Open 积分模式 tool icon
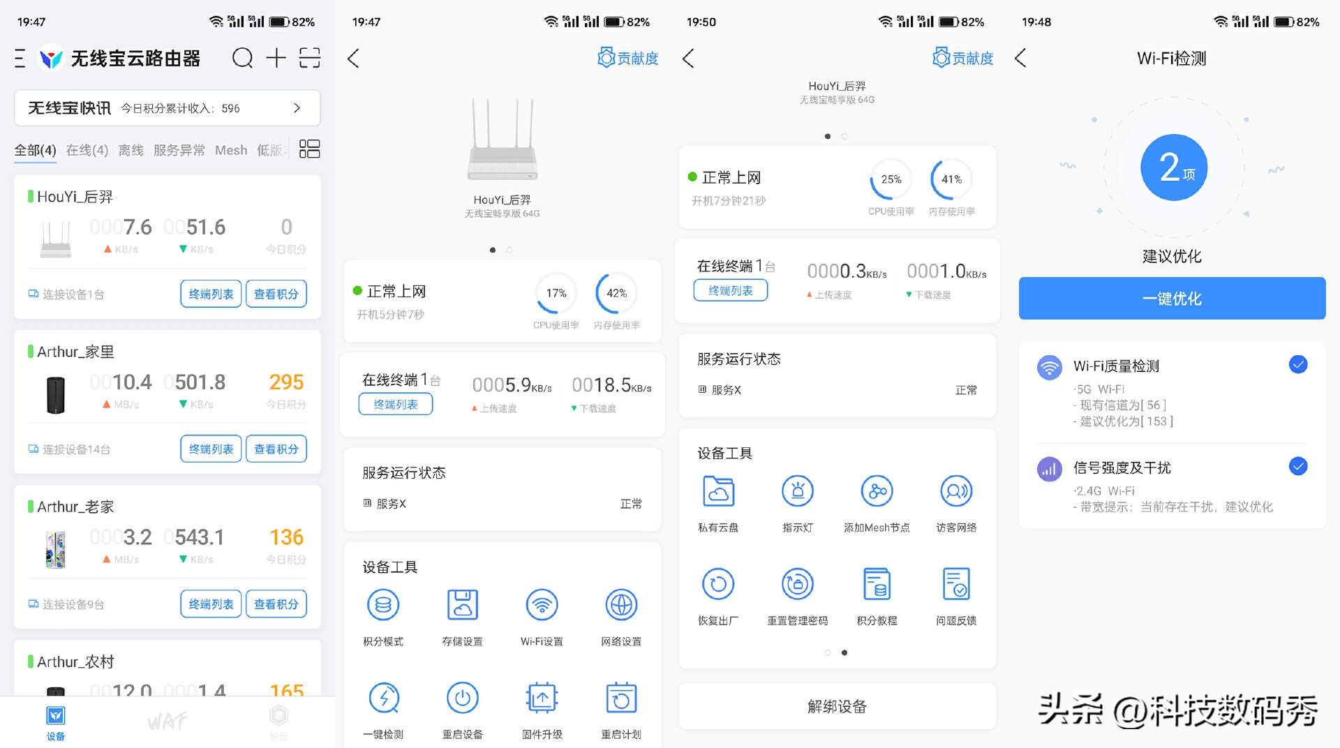This screenshot has width=1340, height=748. click(383, 604)
